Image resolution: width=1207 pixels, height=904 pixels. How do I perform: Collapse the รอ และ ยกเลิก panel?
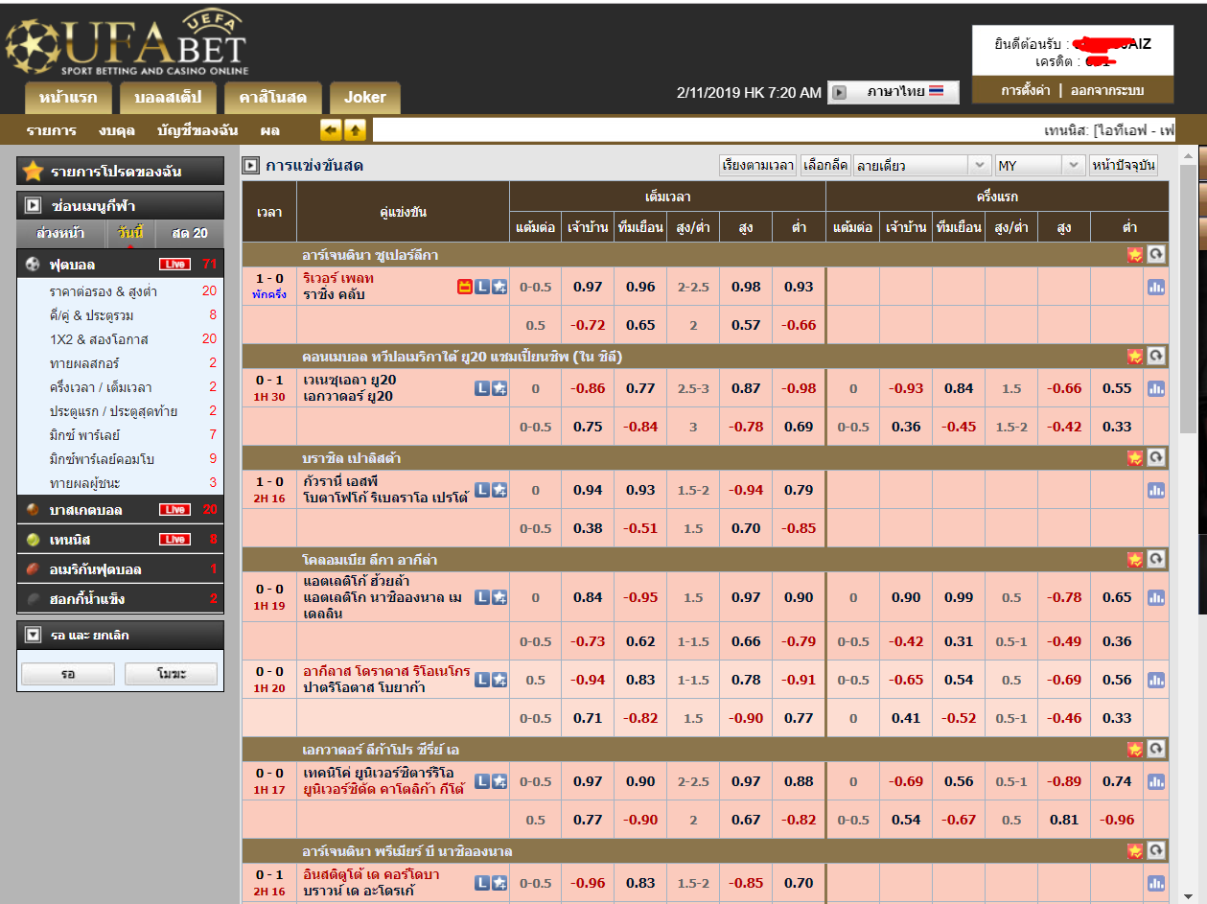(x=34, y=635)
